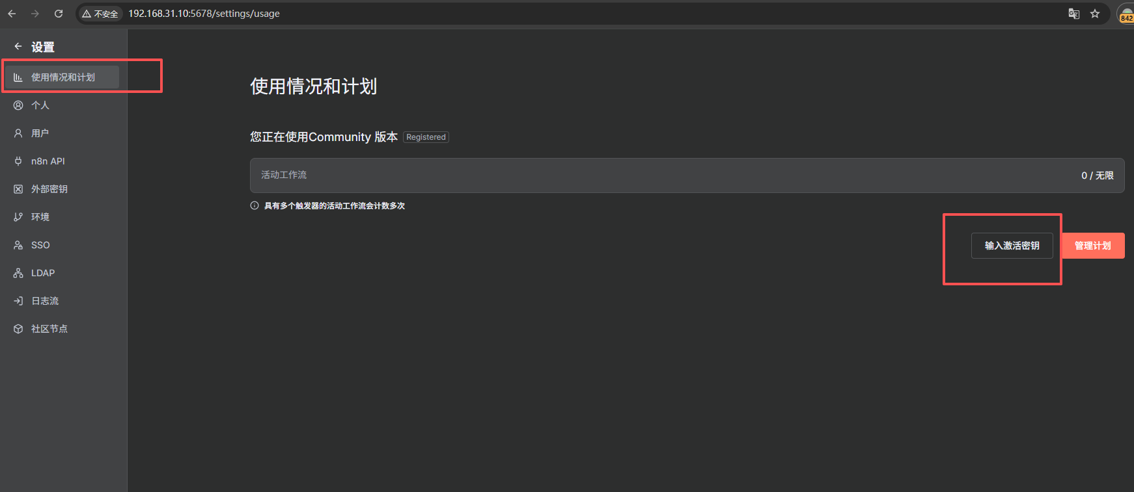Image resolution: width=1134 pixels, height=492 pixels.
Task: Click the info icon under 活动工作流
Action: 255,205
